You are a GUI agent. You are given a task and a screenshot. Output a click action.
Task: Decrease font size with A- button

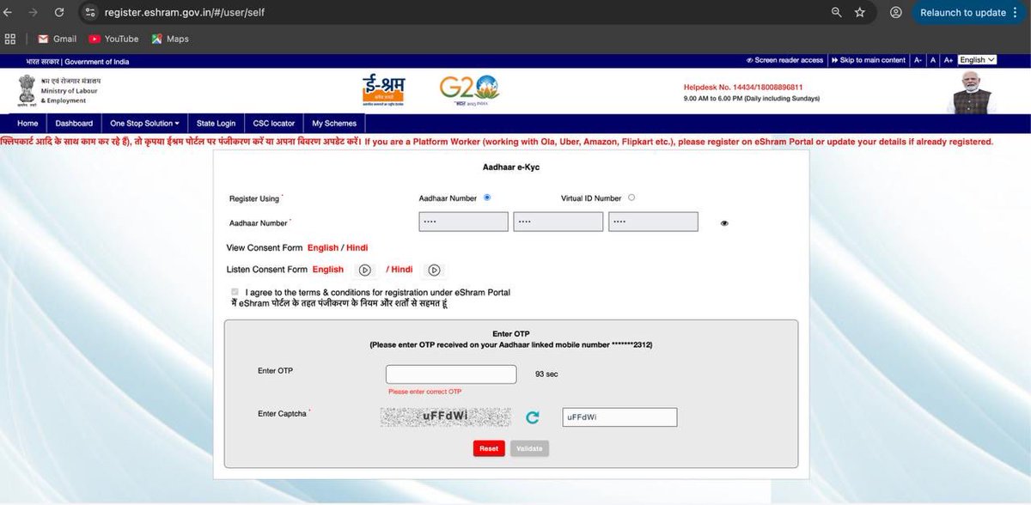click(918, 60)
